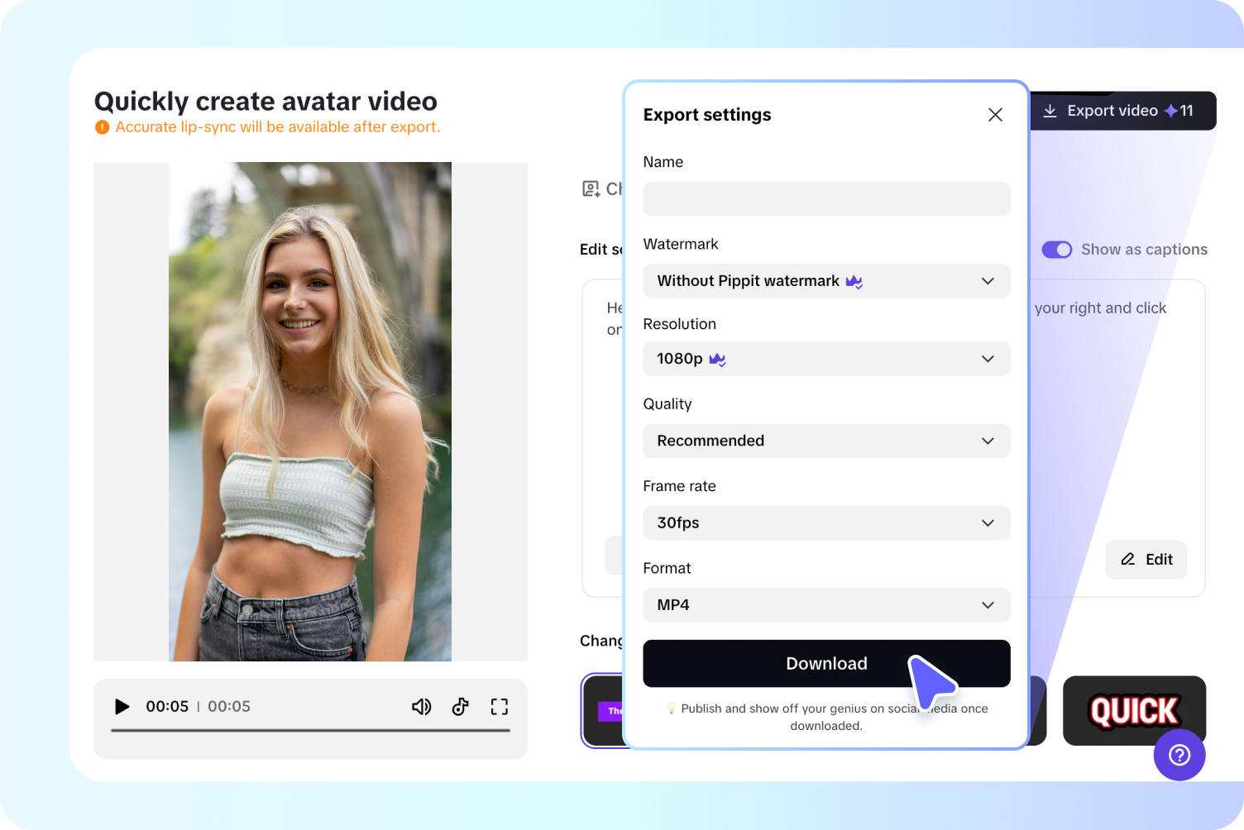Open the Format dropdown showing MP4
The width and height of the screenshot is (1244, 830).
point(825,605)
